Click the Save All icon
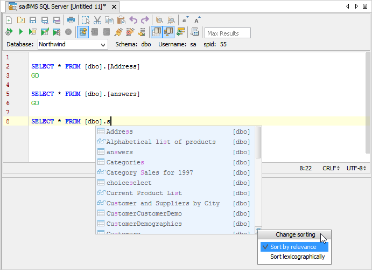 click(57, 20)
